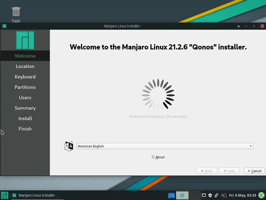Maximize the Manjaro Linux Installer window
This screenshot has width=266, height=200.
(254, 26)
